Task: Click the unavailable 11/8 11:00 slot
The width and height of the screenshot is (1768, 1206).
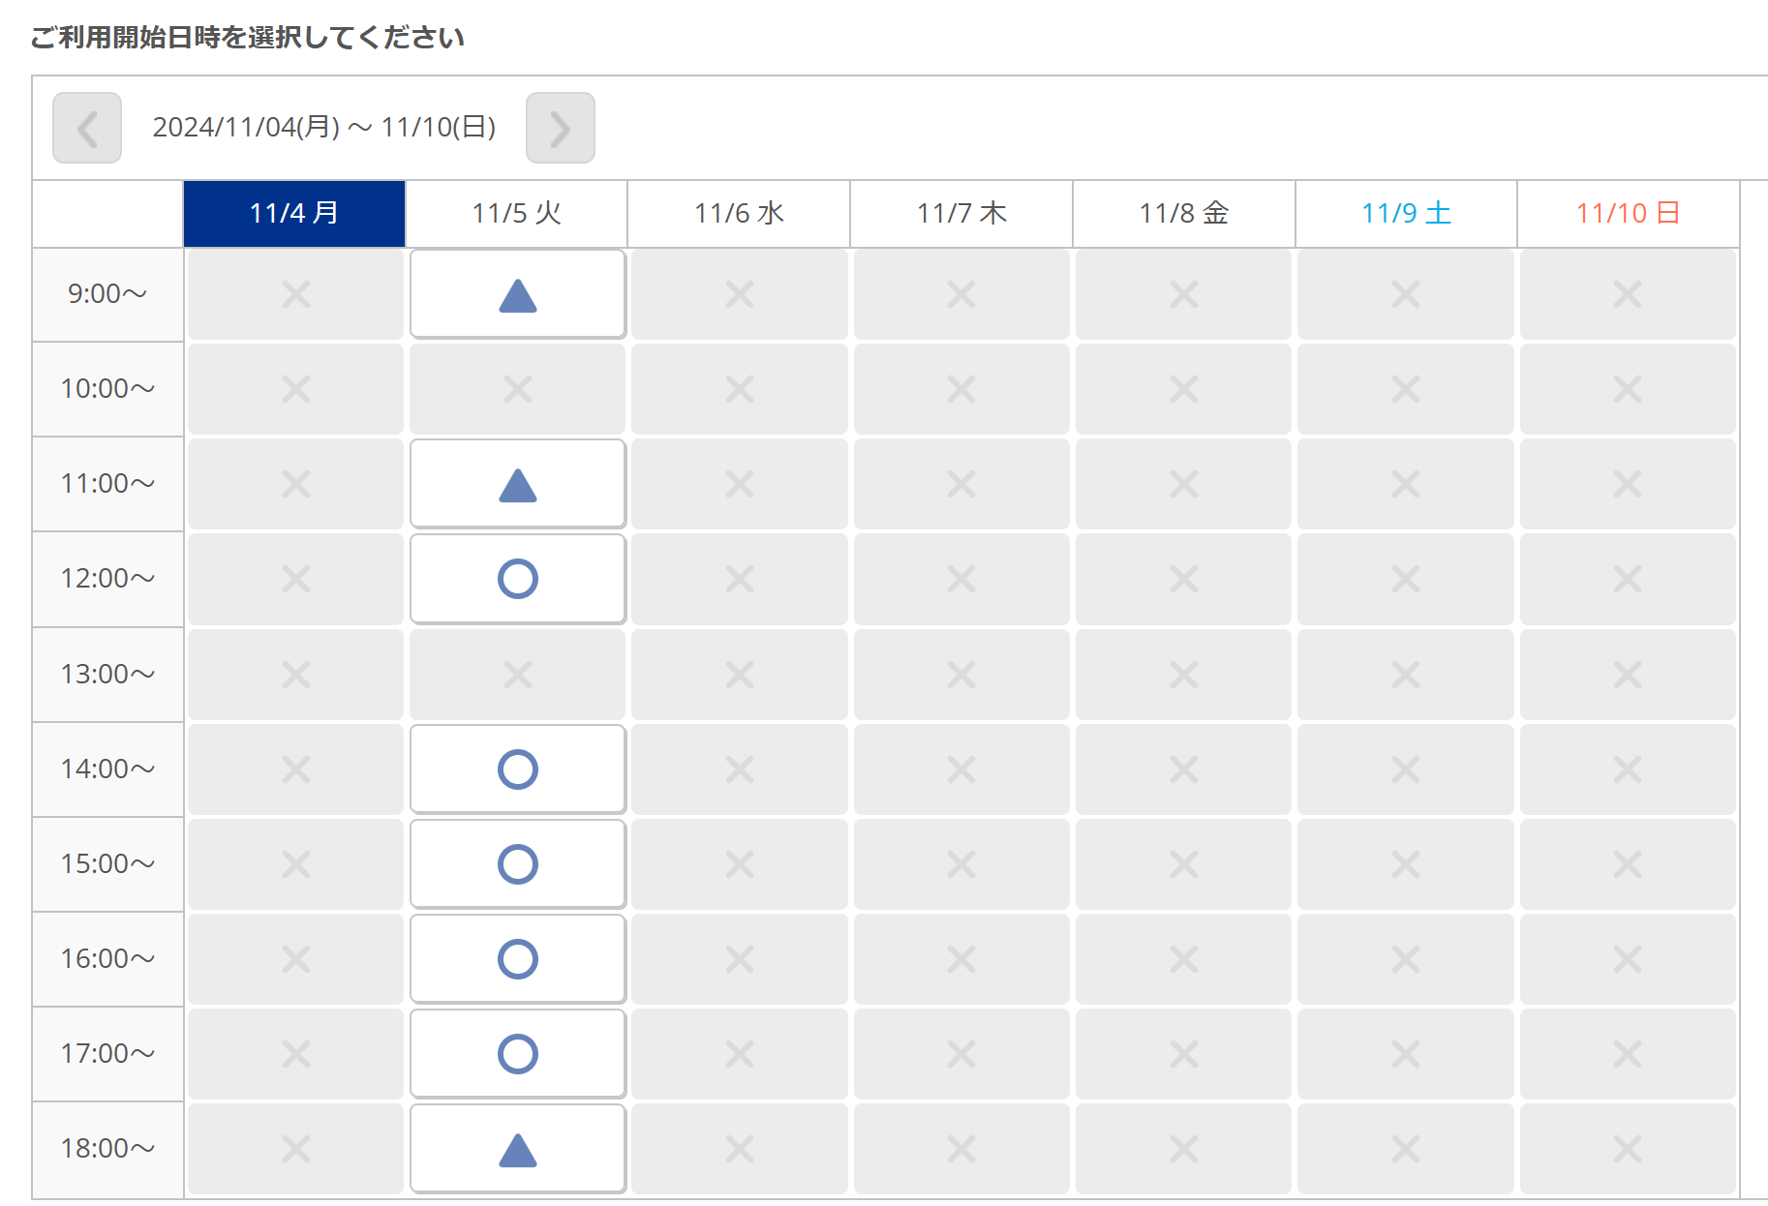Action: click(x=1184, y=484)
